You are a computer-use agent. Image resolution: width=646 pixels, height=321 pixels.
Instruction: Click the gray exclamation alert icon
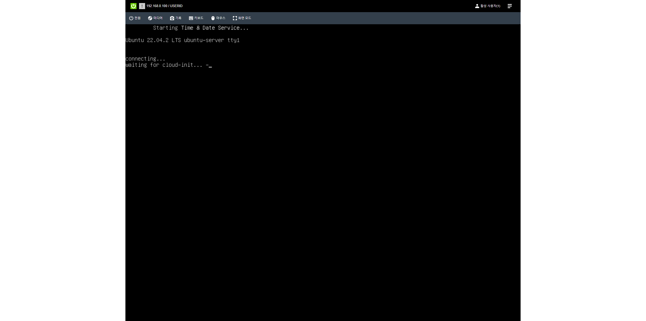[142, 6]
